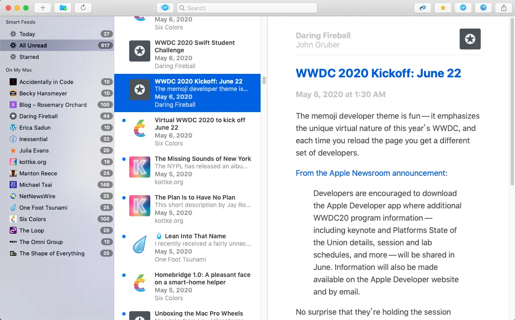
Task: Click the Julia Evans orange star icon
Action: [13, 150]
